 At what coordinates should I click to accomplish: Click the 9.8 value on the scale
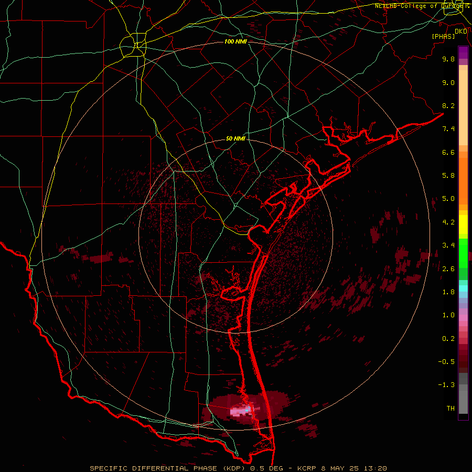[x=448, y=59]
